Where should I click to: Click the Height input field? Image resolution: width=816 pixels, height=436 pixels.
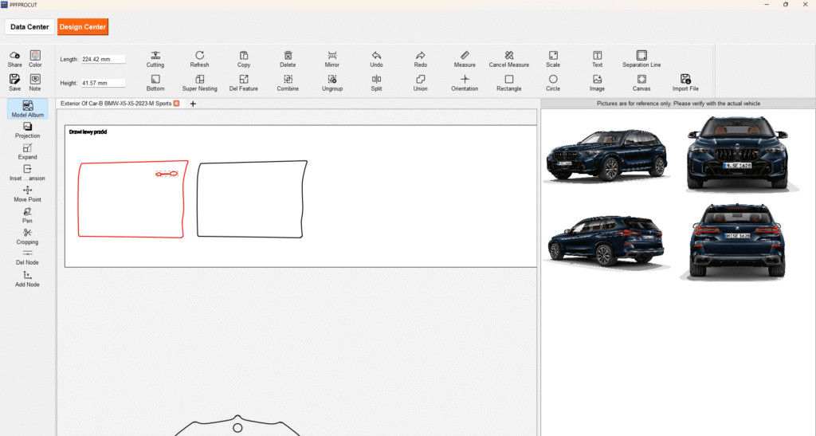[103, 83]
